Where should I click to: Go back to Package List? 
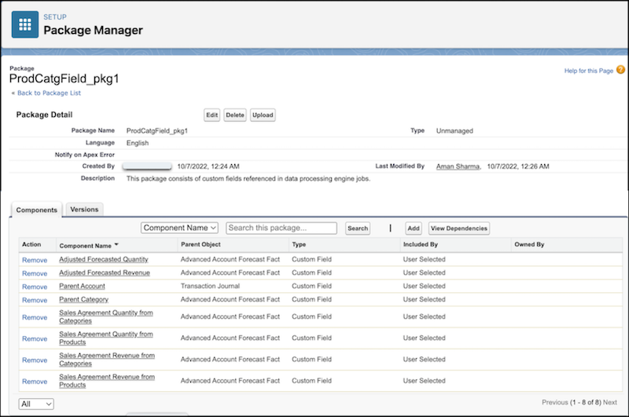click(x=49, y=93)
